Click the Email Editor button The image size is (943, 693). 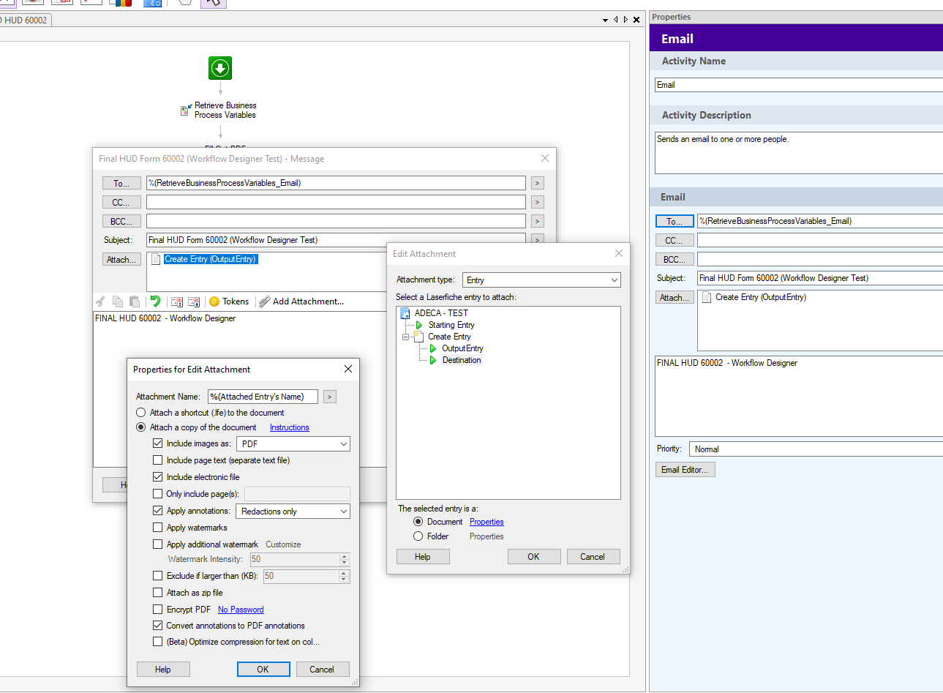[685, 470]
